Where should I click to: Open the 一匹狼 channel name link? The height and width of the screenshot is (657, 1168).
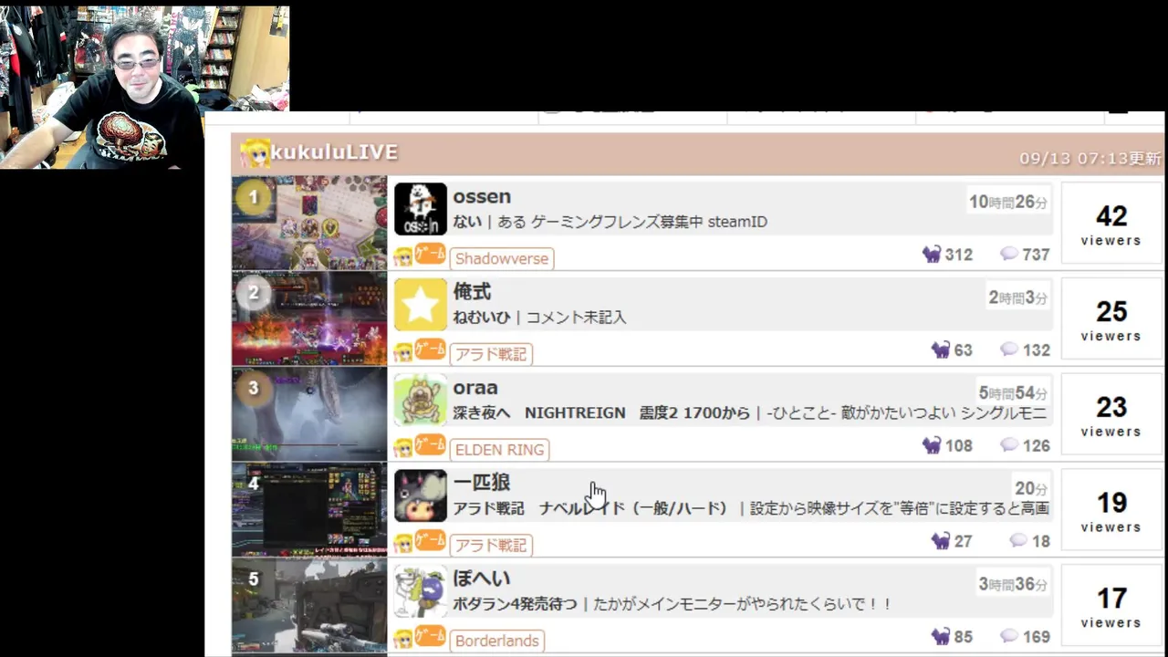click(x=482, y=483)
